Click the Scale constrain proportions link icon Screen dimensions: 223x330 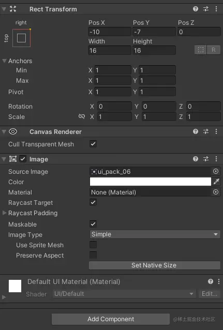tap(82, 116)
